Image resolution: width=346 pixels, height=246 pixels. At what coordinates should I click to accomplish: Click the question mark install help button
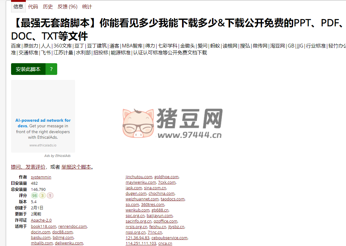click(51, 69)
